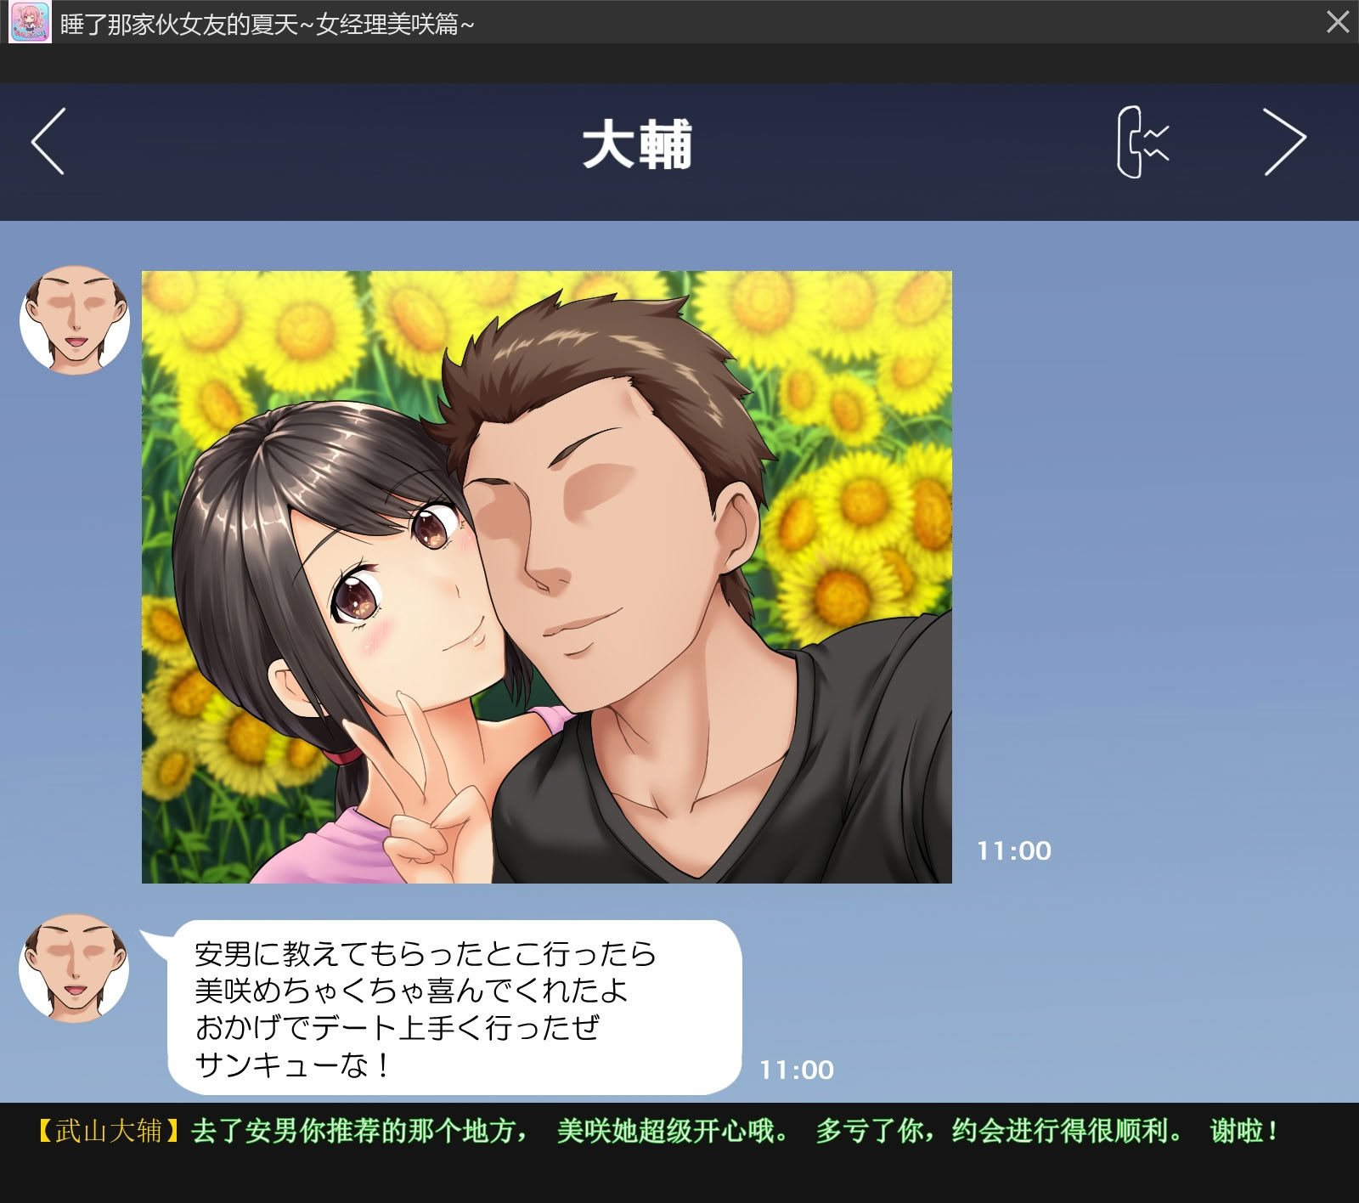Close the game window
1359x1203 pixels.
[1337, 22]
